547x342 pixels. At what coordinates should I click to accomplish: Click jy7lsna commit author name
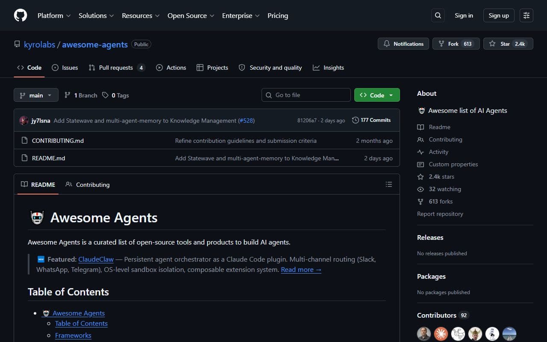tap(41, 121)
